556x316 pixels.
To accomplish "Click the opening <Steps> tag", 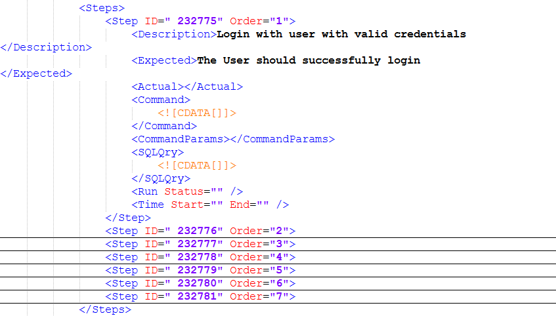I will [102, 8].
